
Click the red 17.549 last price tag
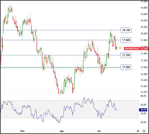click(144, 49)
